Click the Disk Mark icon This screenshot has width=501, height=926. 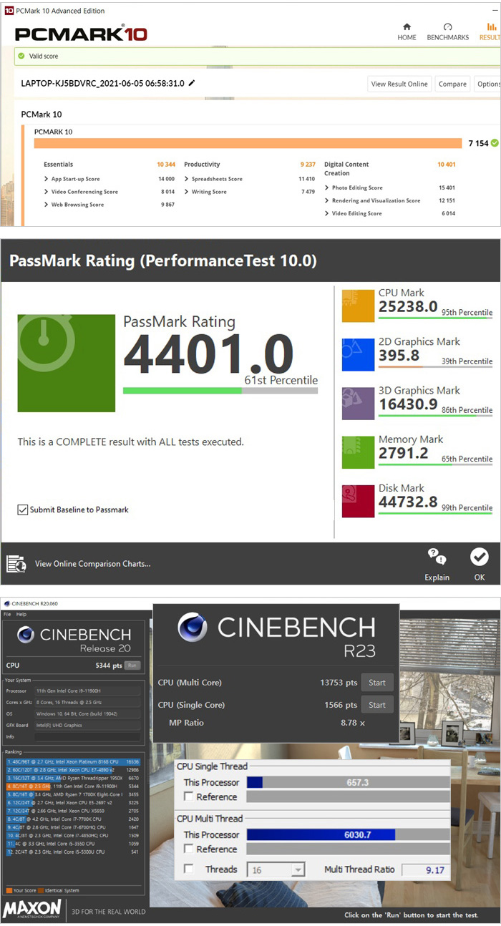(x=359, y=500)
